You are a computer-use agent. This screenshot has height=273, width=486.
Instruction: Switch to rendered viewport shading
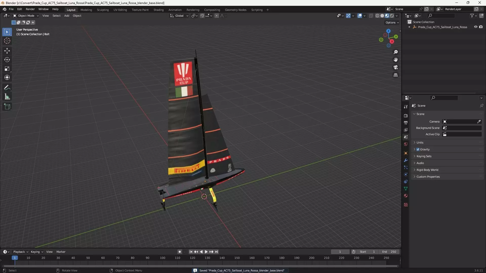[x=392, y=16]
